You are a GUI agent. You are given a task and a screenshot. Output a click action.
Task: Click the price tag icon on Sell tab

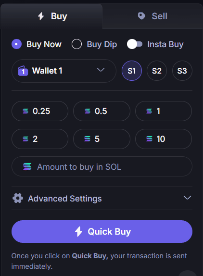pyautogui.click(x=141, y=16)
